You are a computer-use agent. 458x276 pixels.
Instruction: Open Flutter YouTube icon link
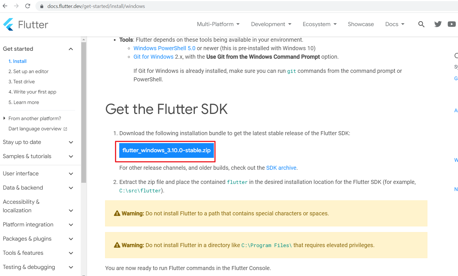451,24
